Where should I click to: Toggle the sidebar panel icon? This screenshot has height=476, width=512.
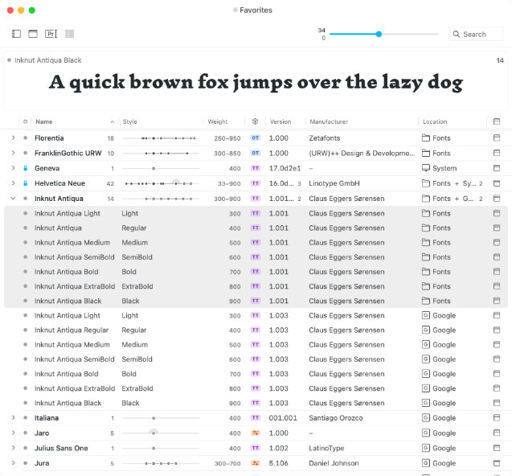coord(16,34)
